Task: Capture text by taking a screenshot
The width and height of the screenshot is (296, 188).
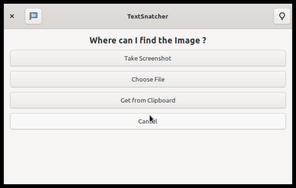Action: pos(148,58)
